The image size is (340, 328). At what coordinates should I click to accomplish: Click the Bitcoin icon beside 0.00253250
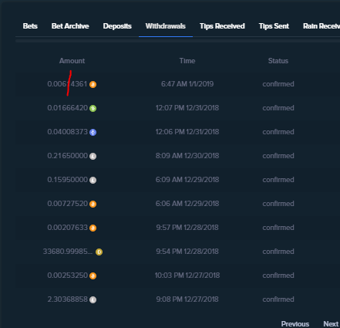(93, 276)
